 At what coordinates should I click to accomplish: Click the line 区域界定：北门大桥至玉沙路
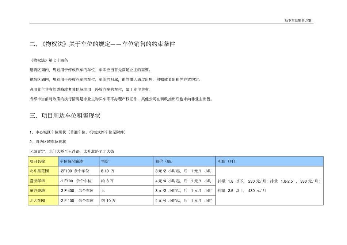[72, 151]
